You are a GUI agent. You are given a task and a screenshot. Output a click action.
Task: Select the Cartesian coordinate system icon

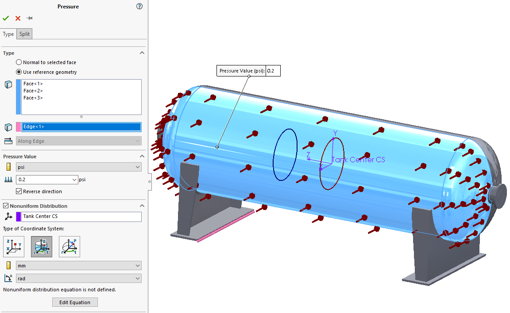point(14,247)
